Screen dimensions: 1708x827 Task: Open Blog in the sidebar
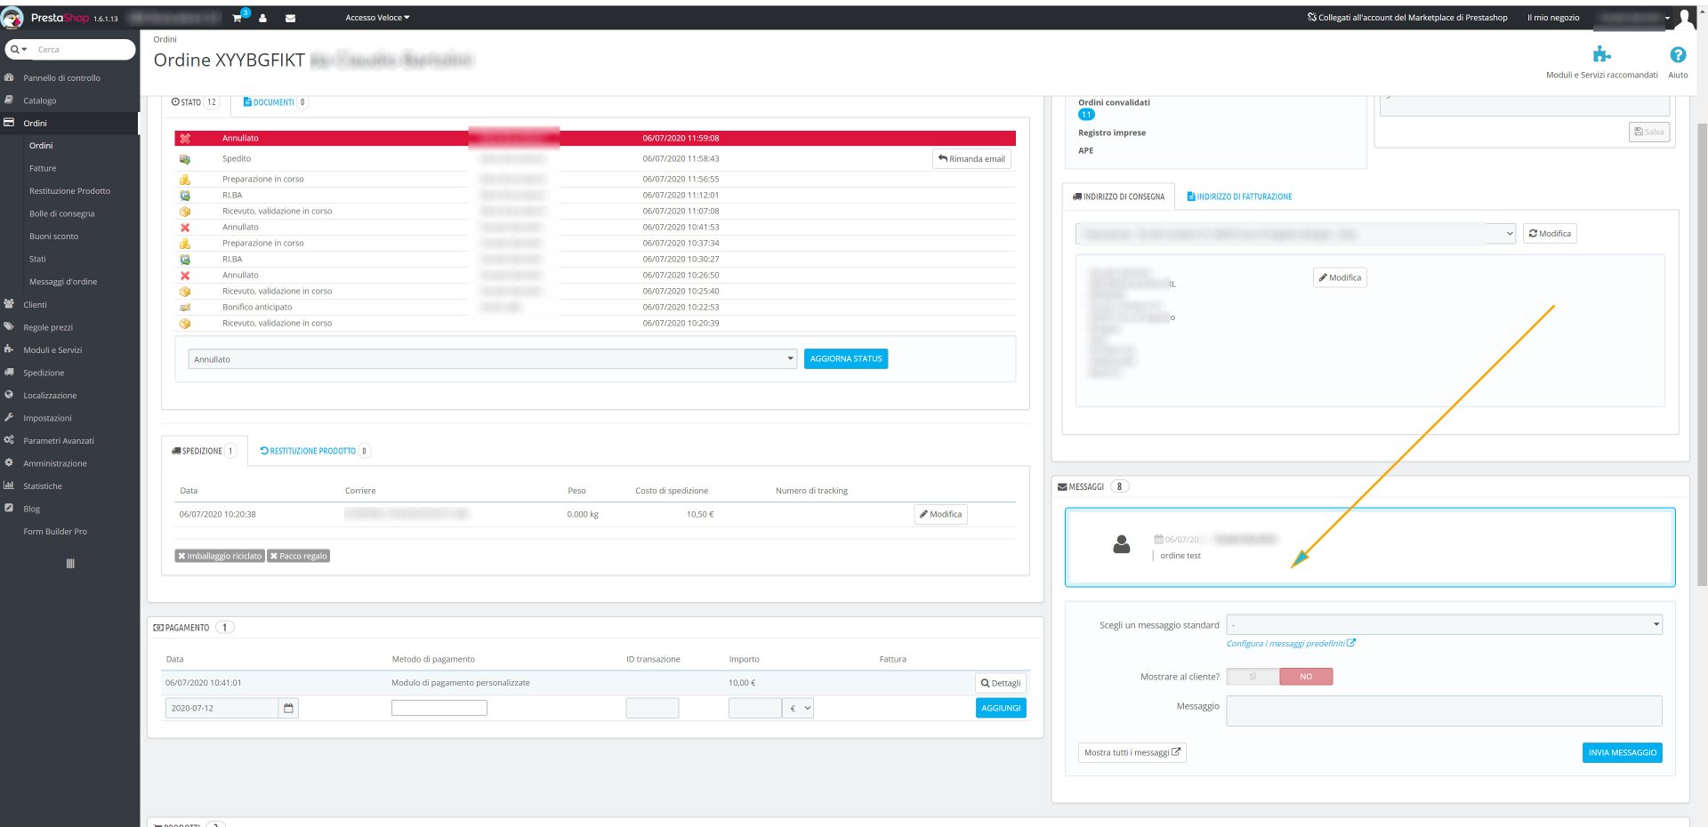32,509
